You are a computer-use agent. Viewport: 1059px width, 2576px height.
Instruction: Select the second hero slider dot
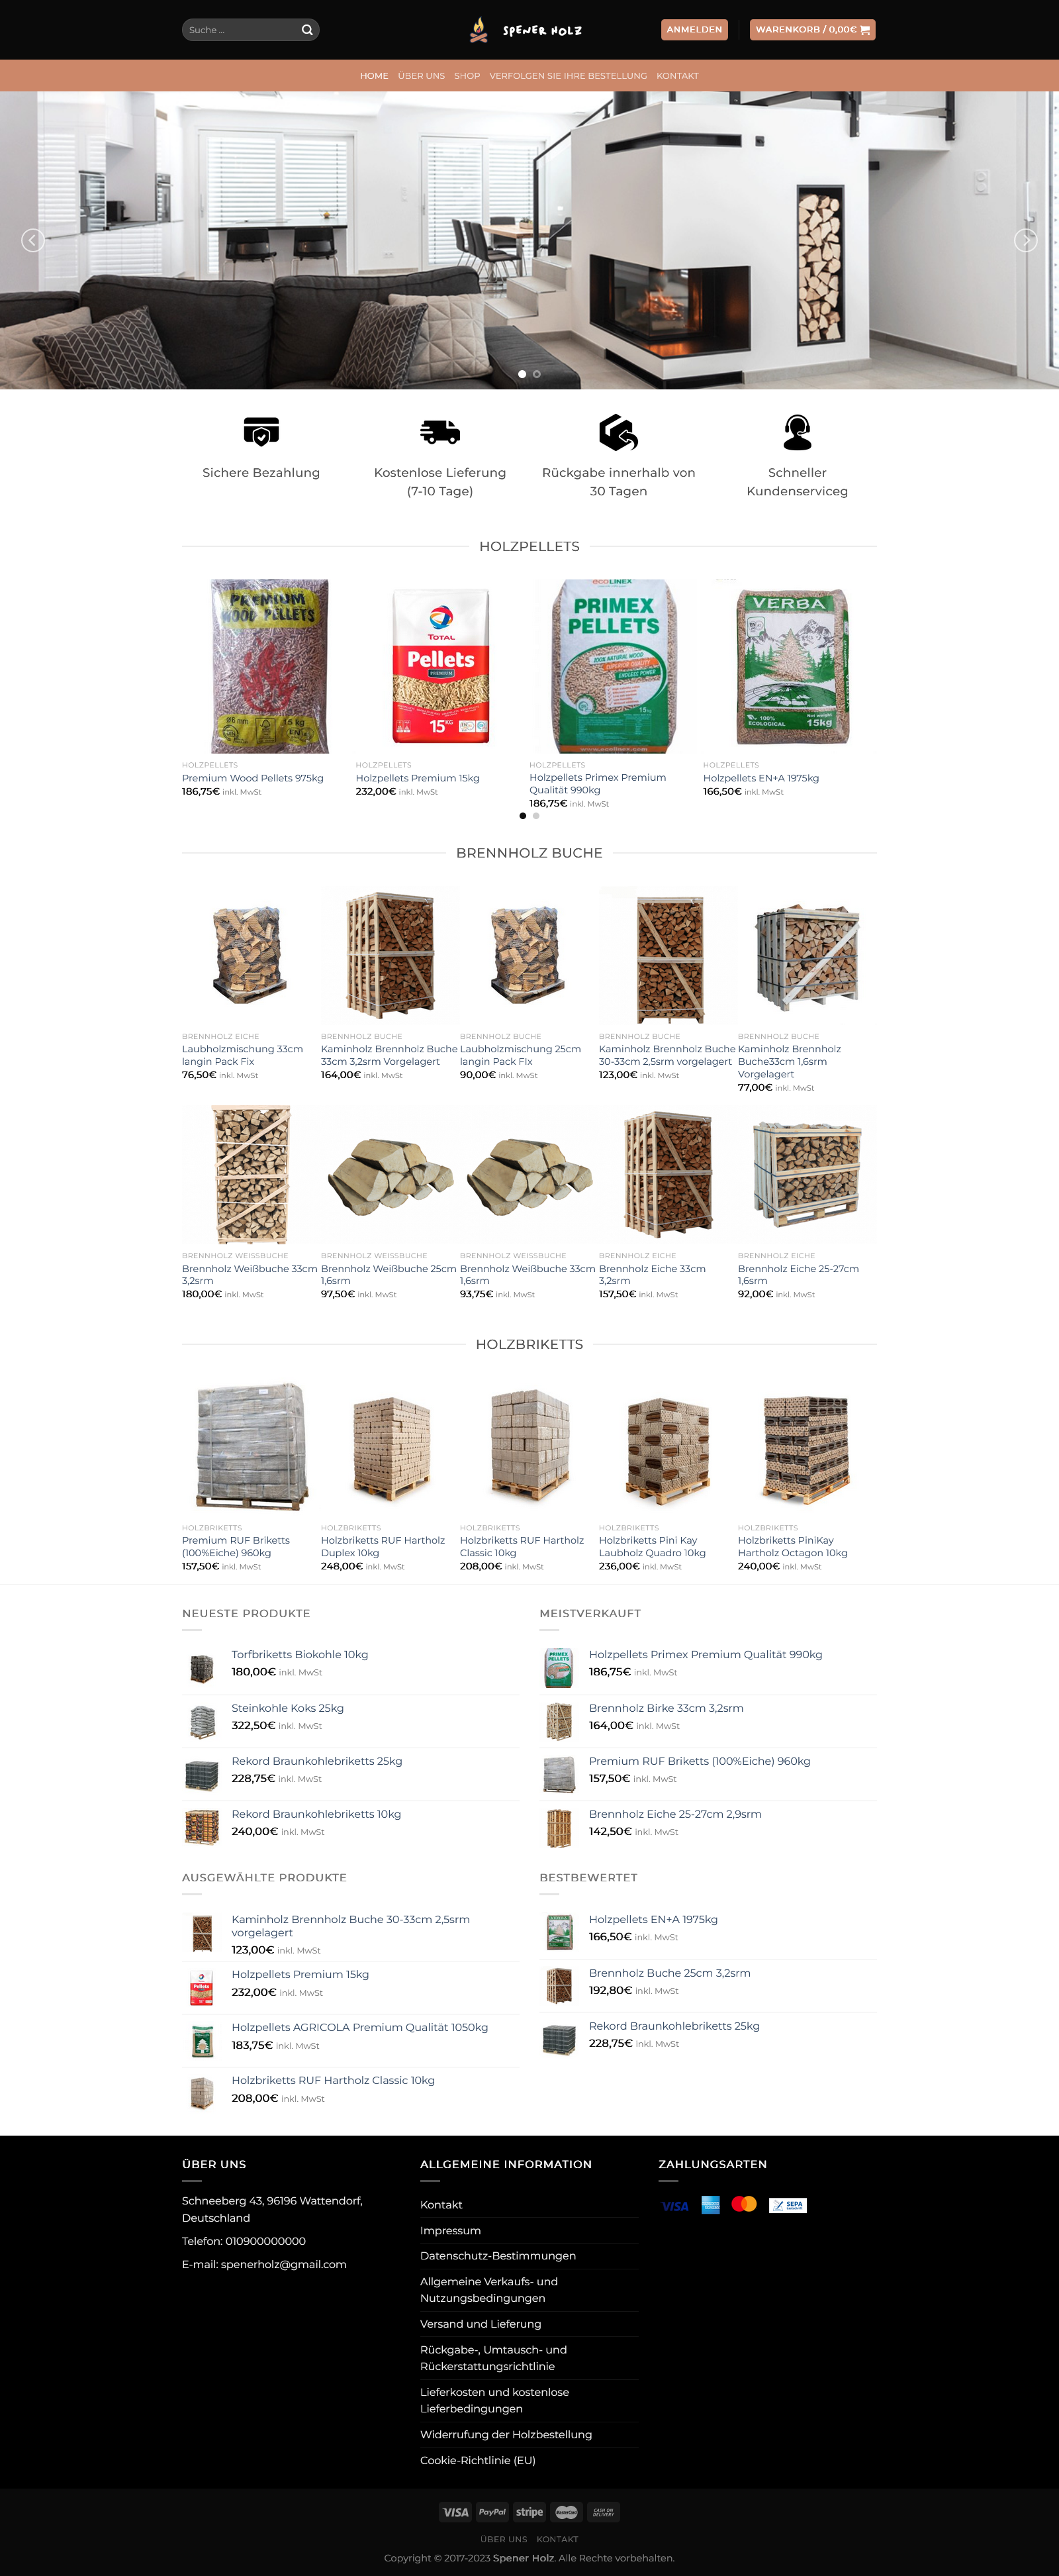pyautogui.click(x=537, y=374)
